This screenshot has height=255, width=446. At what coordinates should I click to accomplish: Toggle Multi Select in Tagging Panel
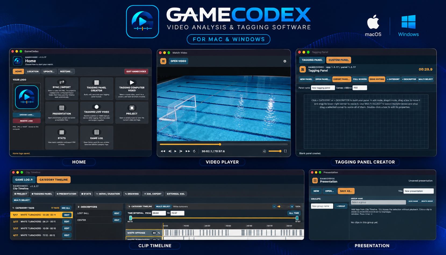(426, 79)
